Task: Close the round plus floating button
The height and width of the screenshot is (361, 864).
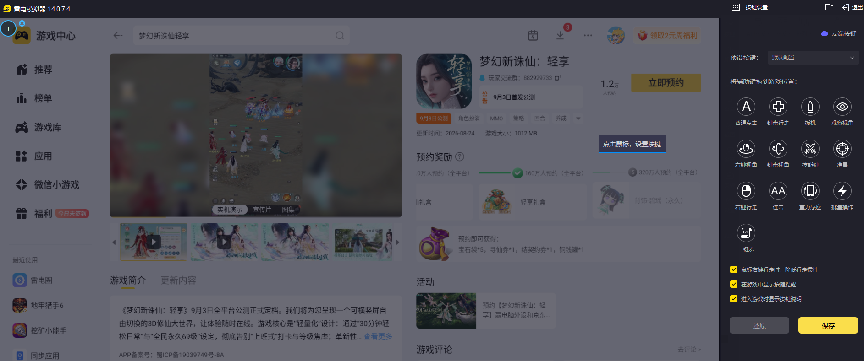Action: (22, 23)
